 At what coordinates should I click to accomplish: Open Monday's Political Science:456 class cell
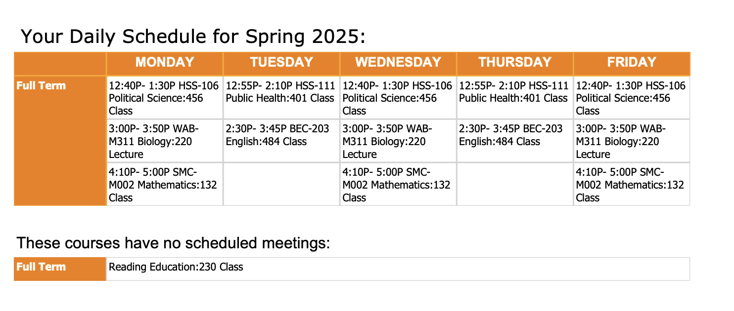tap(164, 98)
